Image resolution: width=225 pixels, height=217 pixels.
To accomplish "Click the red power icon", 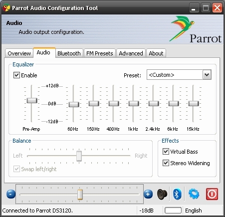I will point(212,194).
